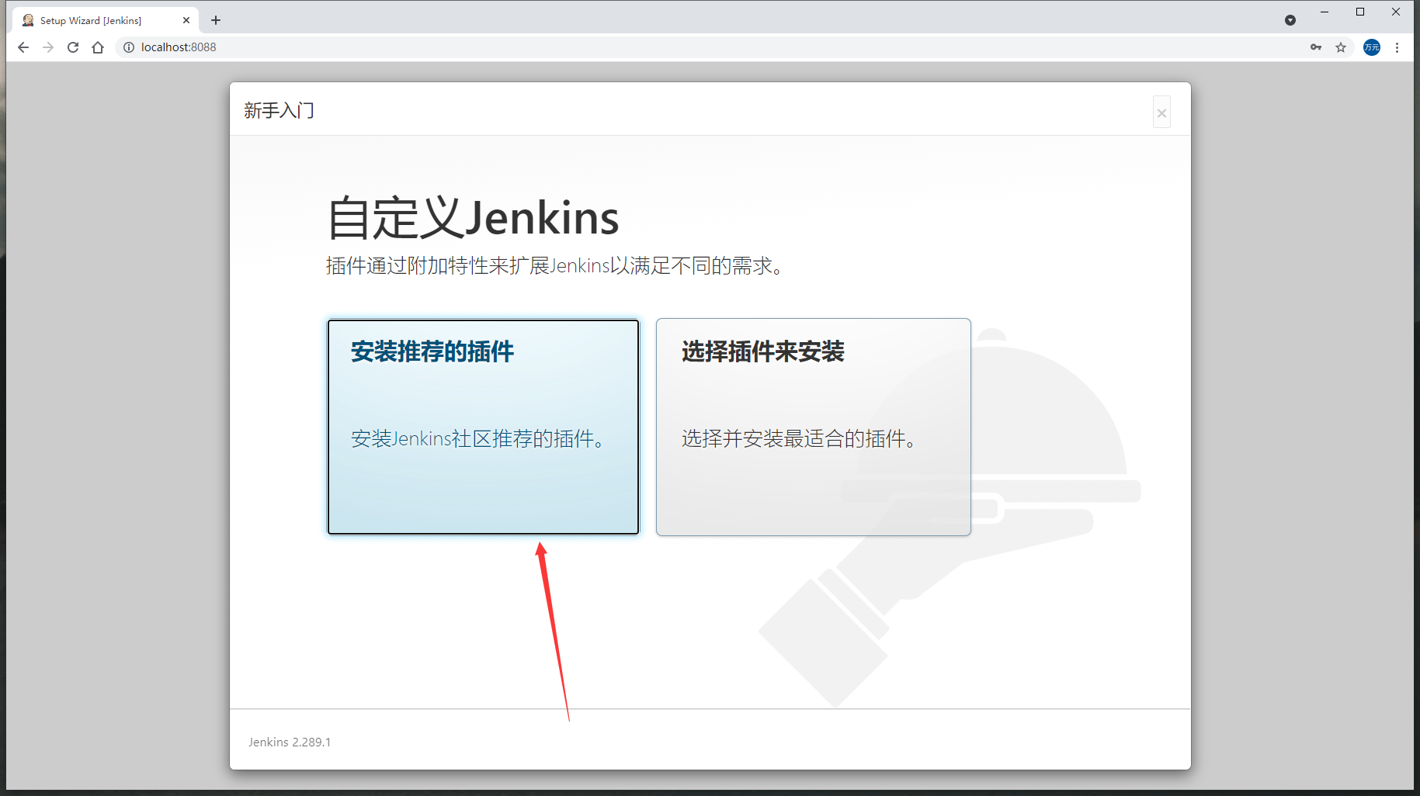View site information icon in address bar
The image size is (1420, 796).
click(129, 47)
